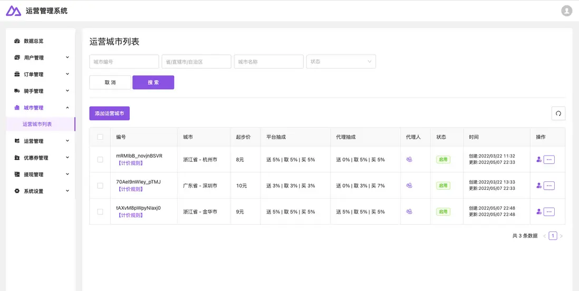579x291 pixels.
Task: Click 添加运营城市 button
Action: [x=109, y=113]
